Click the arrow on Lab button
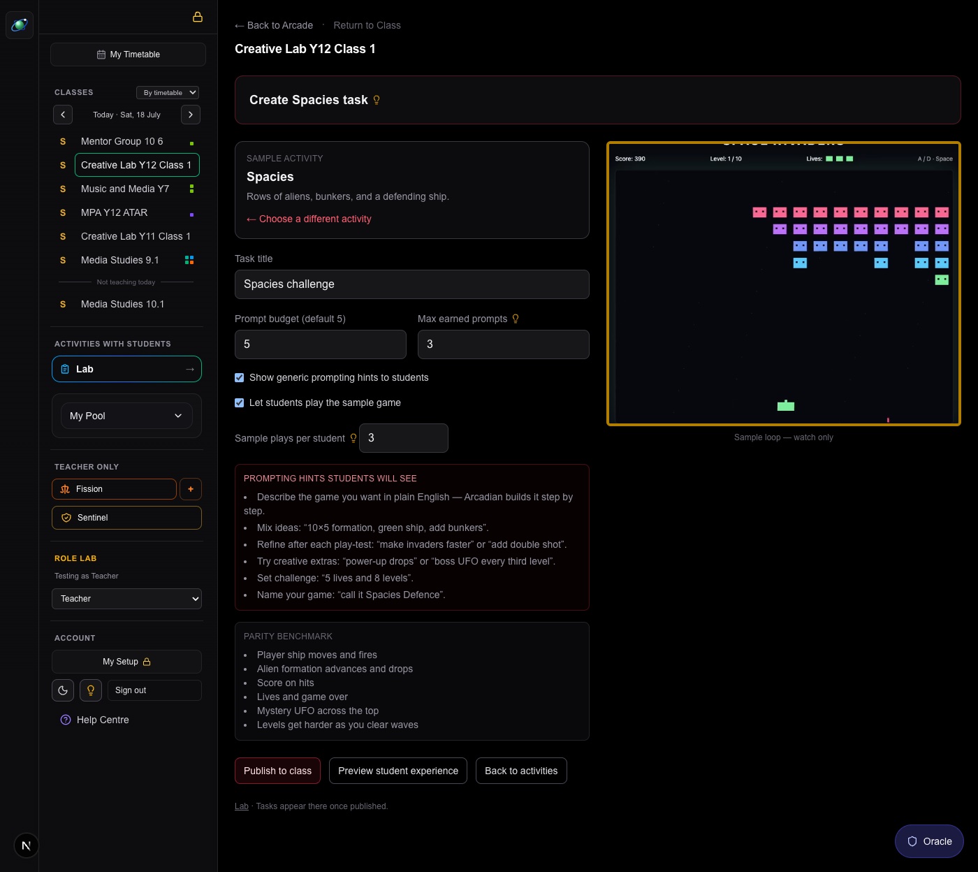Screen dimensions: 978x872 [x=190, y=369]
